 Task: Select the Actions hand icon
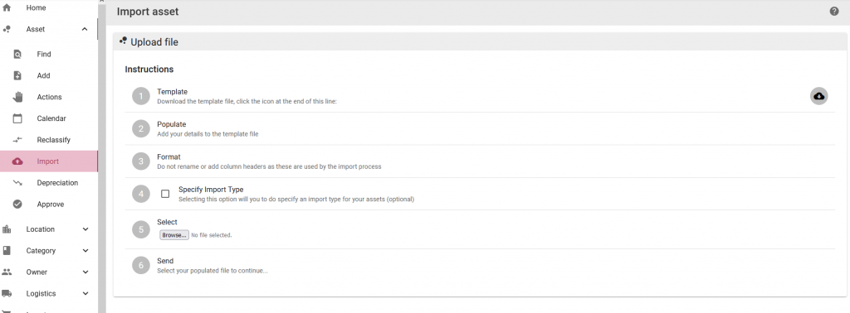[17, 97]
